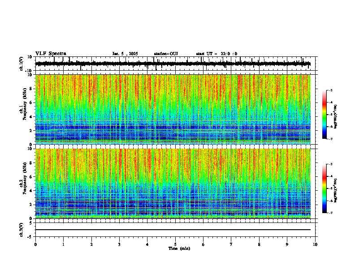Click the ch.2 spectrogram color scale bar
This screenshot has height=274, width=355.
coord(325,188)
